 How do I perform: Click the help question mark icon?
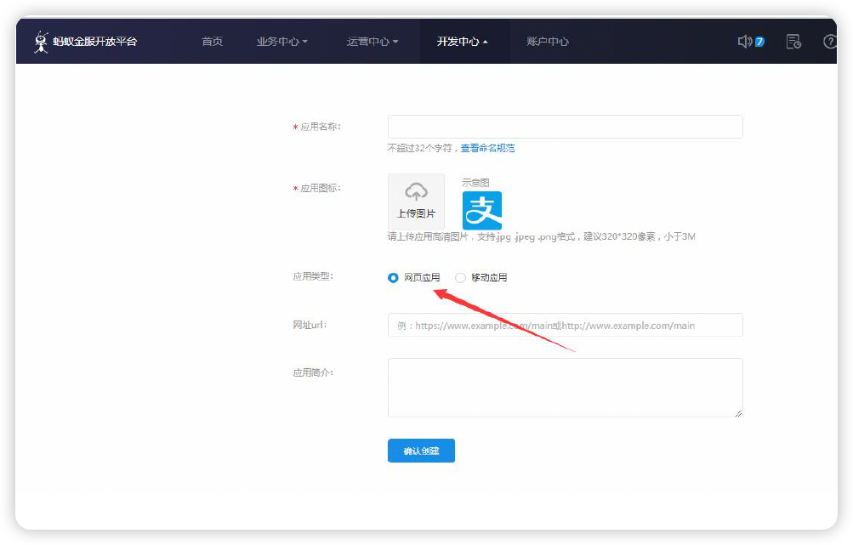(831, 41)
